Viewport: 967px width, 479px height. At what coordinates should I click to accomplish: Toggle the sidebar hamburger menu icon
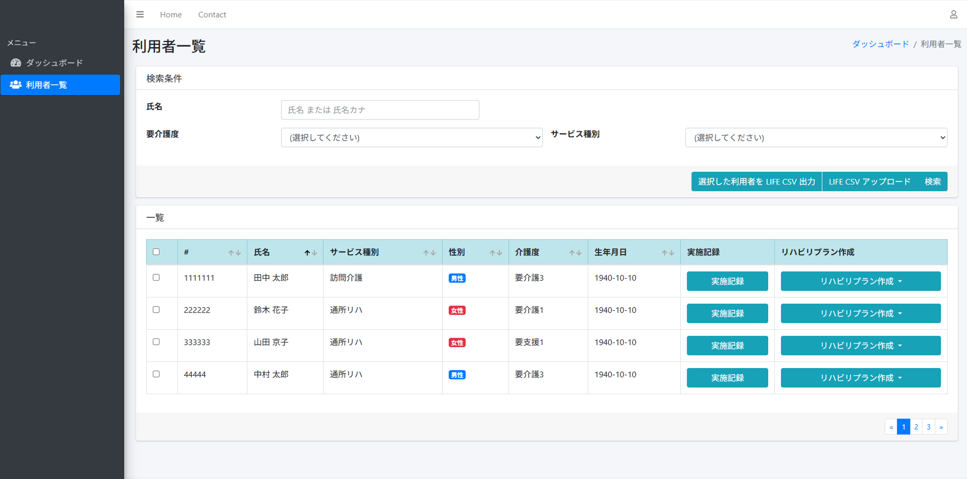(140, 14)
